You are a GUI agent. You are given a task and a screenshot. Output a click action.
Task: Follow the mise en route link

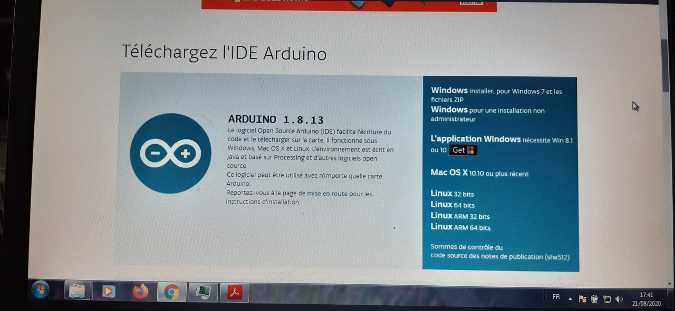coord(327,194)
